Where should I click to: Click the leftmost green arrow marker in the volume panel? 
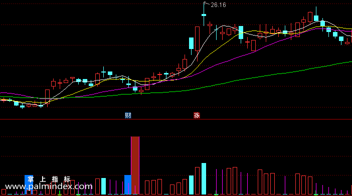point(60,193)
